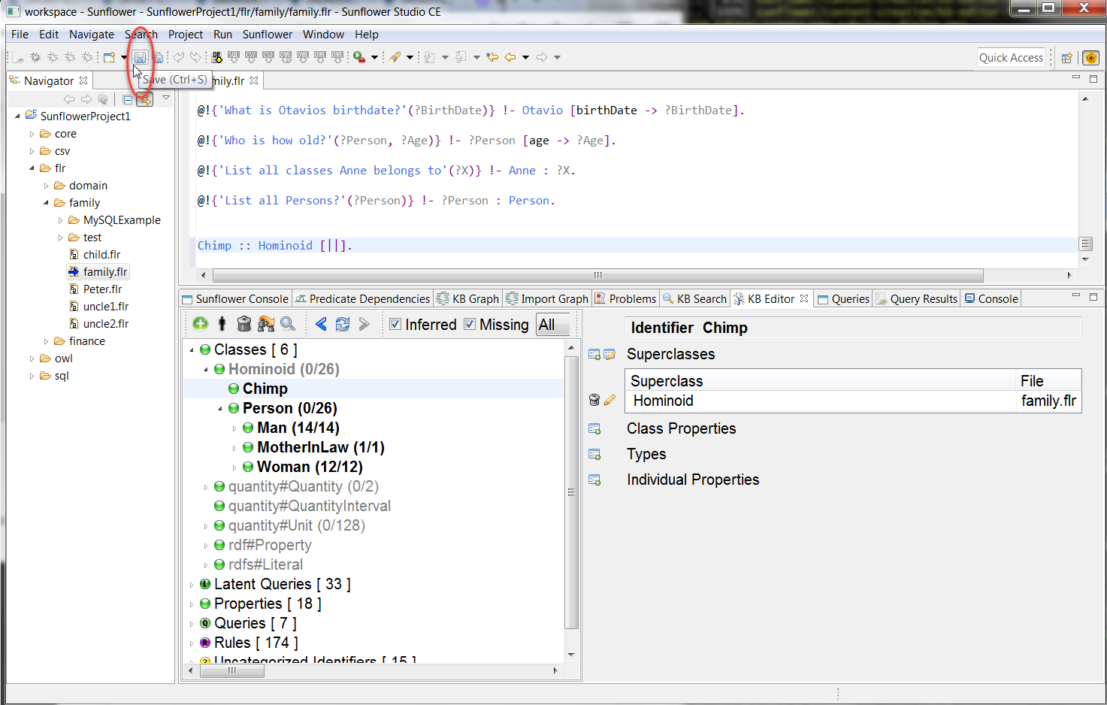Viewport: 1107px width, 705px height.
Task: Click the Refresh icon in KB Editor toolbar
Action: click(x=343, y=324)
